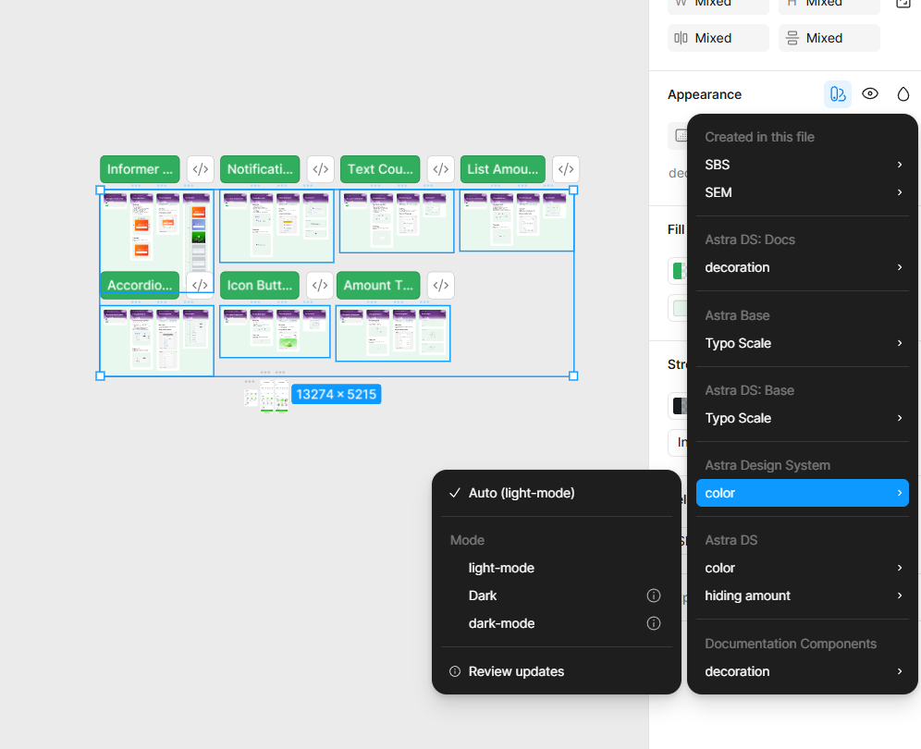Switch to the dark-mode option
Screen dimensions: 921x749
(557, 623)
